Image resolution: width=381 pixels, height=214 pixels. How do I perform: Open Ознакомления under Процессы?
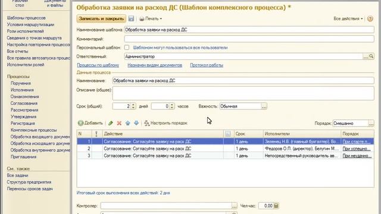click(x=24, y=96)
